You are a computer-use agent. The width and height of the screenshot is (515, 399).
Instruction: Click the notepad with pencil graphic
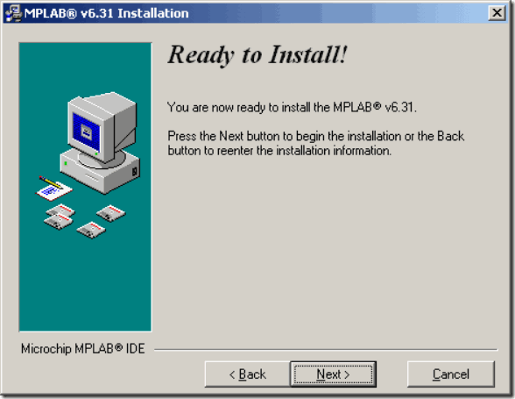(x=54, y=189)
